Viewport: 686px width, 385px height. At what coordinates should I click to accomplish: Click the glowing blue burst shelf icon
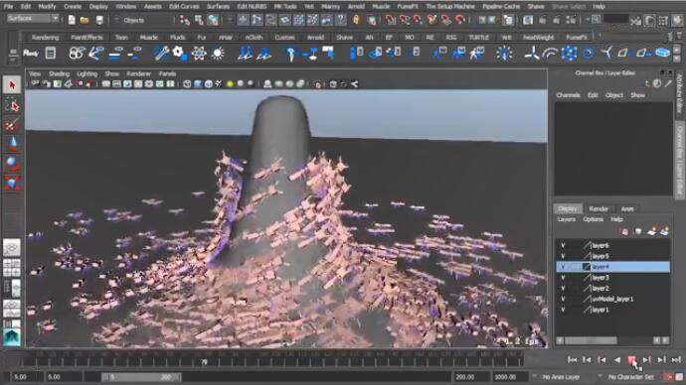(x=504, y=54)
